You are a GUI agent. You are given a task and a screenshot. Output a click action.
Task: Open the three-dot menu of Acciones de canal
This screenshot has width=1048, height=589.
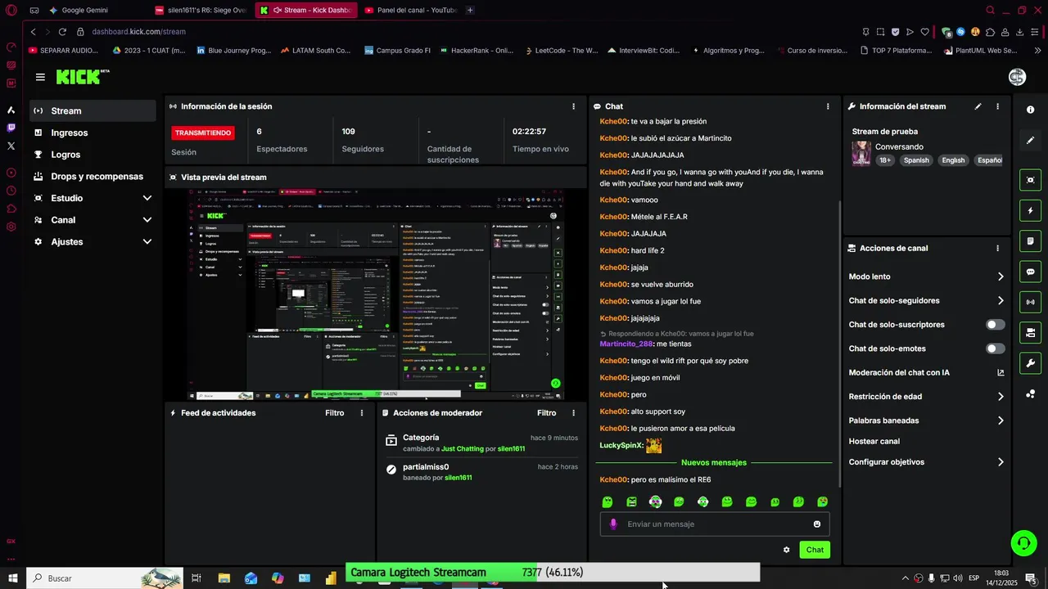997,248
